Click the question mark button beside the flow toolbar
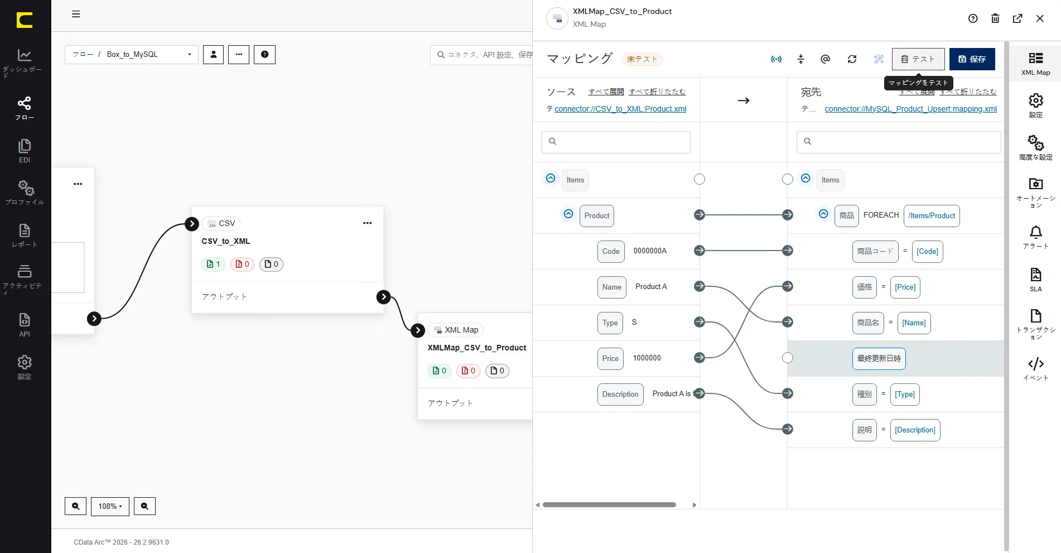 coord(264,55)
